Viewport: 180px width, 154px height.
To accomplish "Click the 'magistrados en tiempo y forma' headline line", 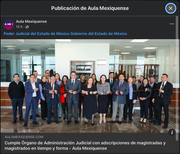I will (x=56, y=148).
